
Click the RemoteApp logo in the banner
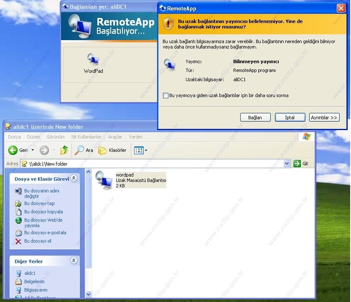click(79, 26)
